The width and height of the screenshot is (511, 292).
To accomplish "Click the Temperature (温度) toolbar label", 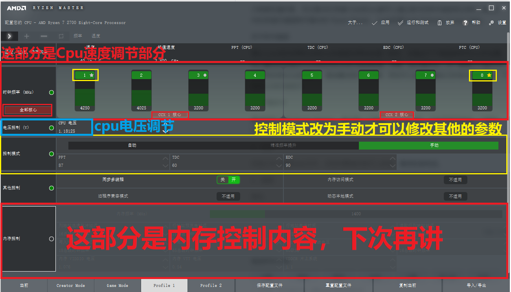I will tap(96, 36).
